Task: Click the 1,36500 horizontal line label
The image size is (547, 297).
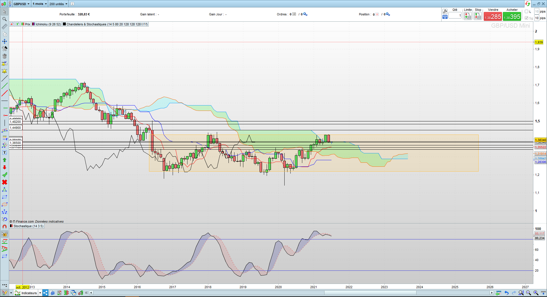Action: (15, 143)
